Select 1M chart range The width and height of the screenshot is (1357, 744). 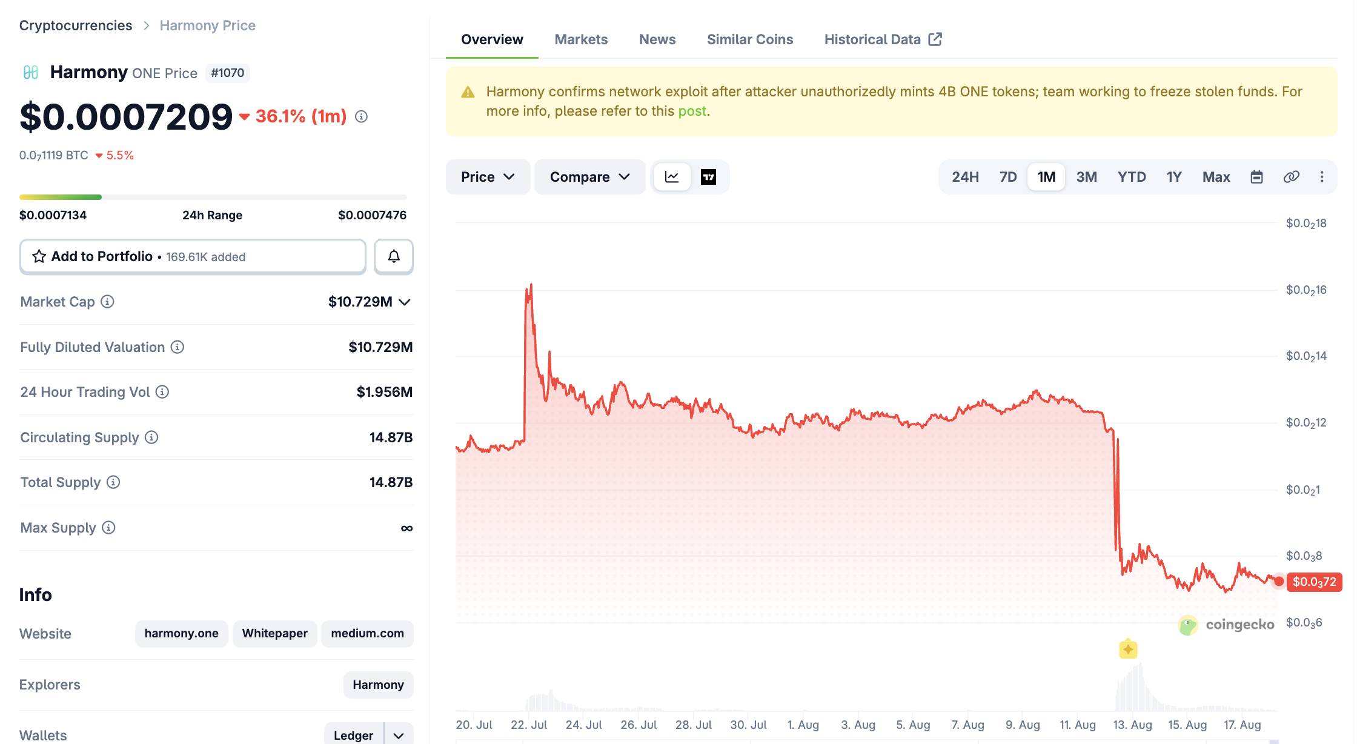(x=1046, y=177)
